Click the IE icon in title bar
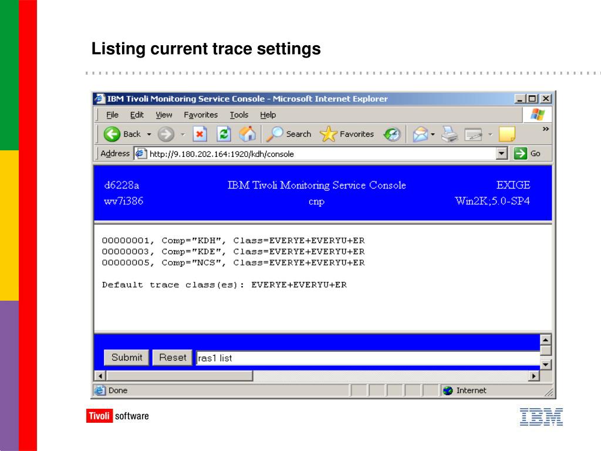This screenshot has width=601, height=451. (100, 99)
